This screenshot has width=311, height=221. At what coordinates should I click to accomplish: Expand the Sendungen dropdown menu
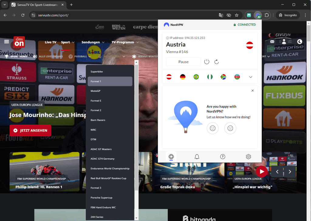(103, 42)
